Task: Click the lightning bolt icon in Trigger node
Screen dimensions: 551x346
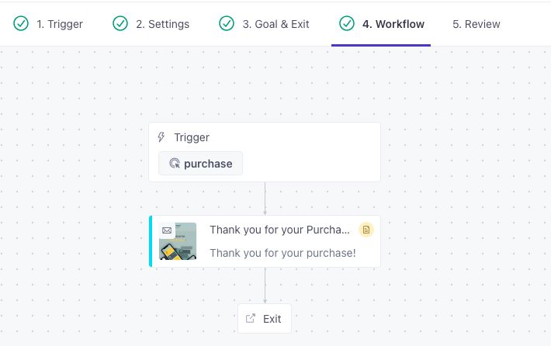Action: 161,137
